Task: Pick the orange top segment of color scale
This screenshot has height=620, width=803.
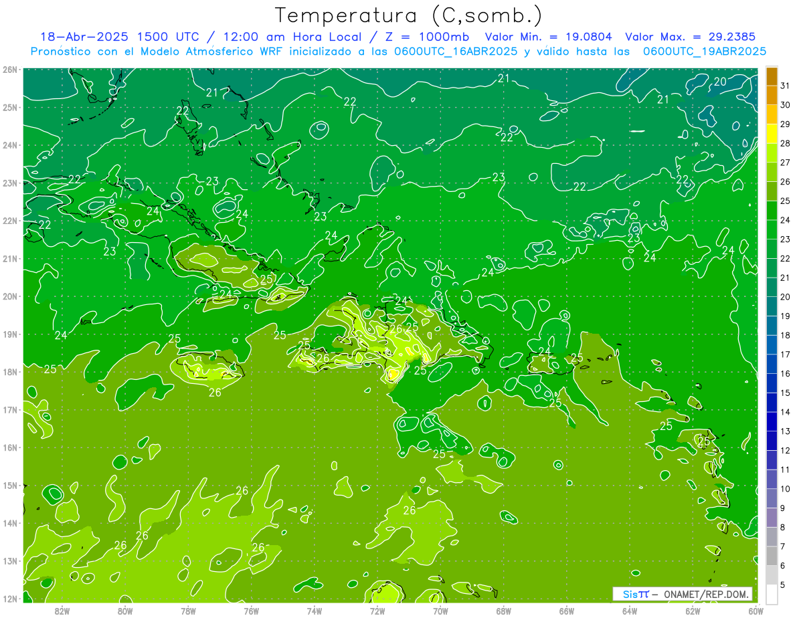Action: (772, 76)
